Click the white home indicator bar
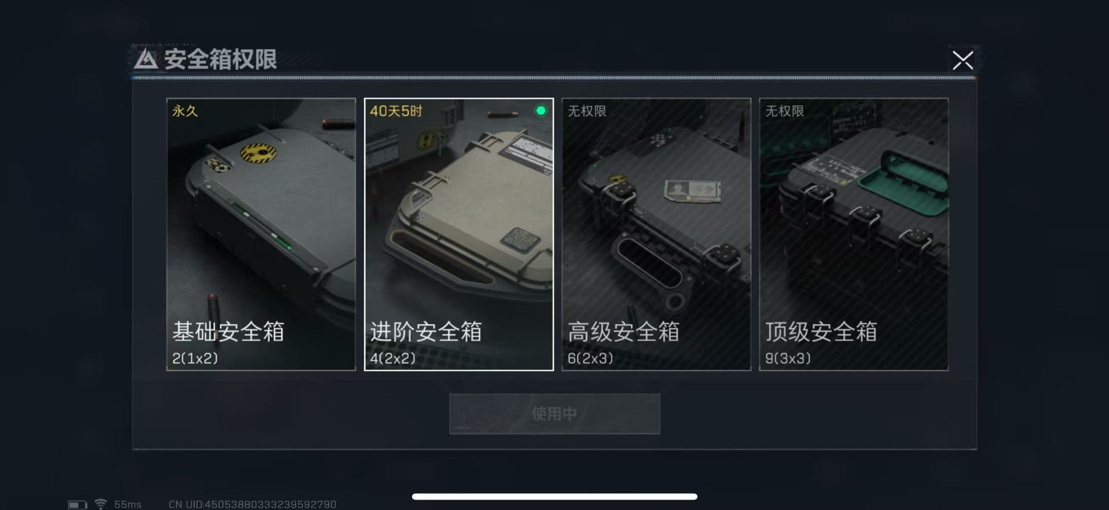1109x510 pixels. point(555,496)
